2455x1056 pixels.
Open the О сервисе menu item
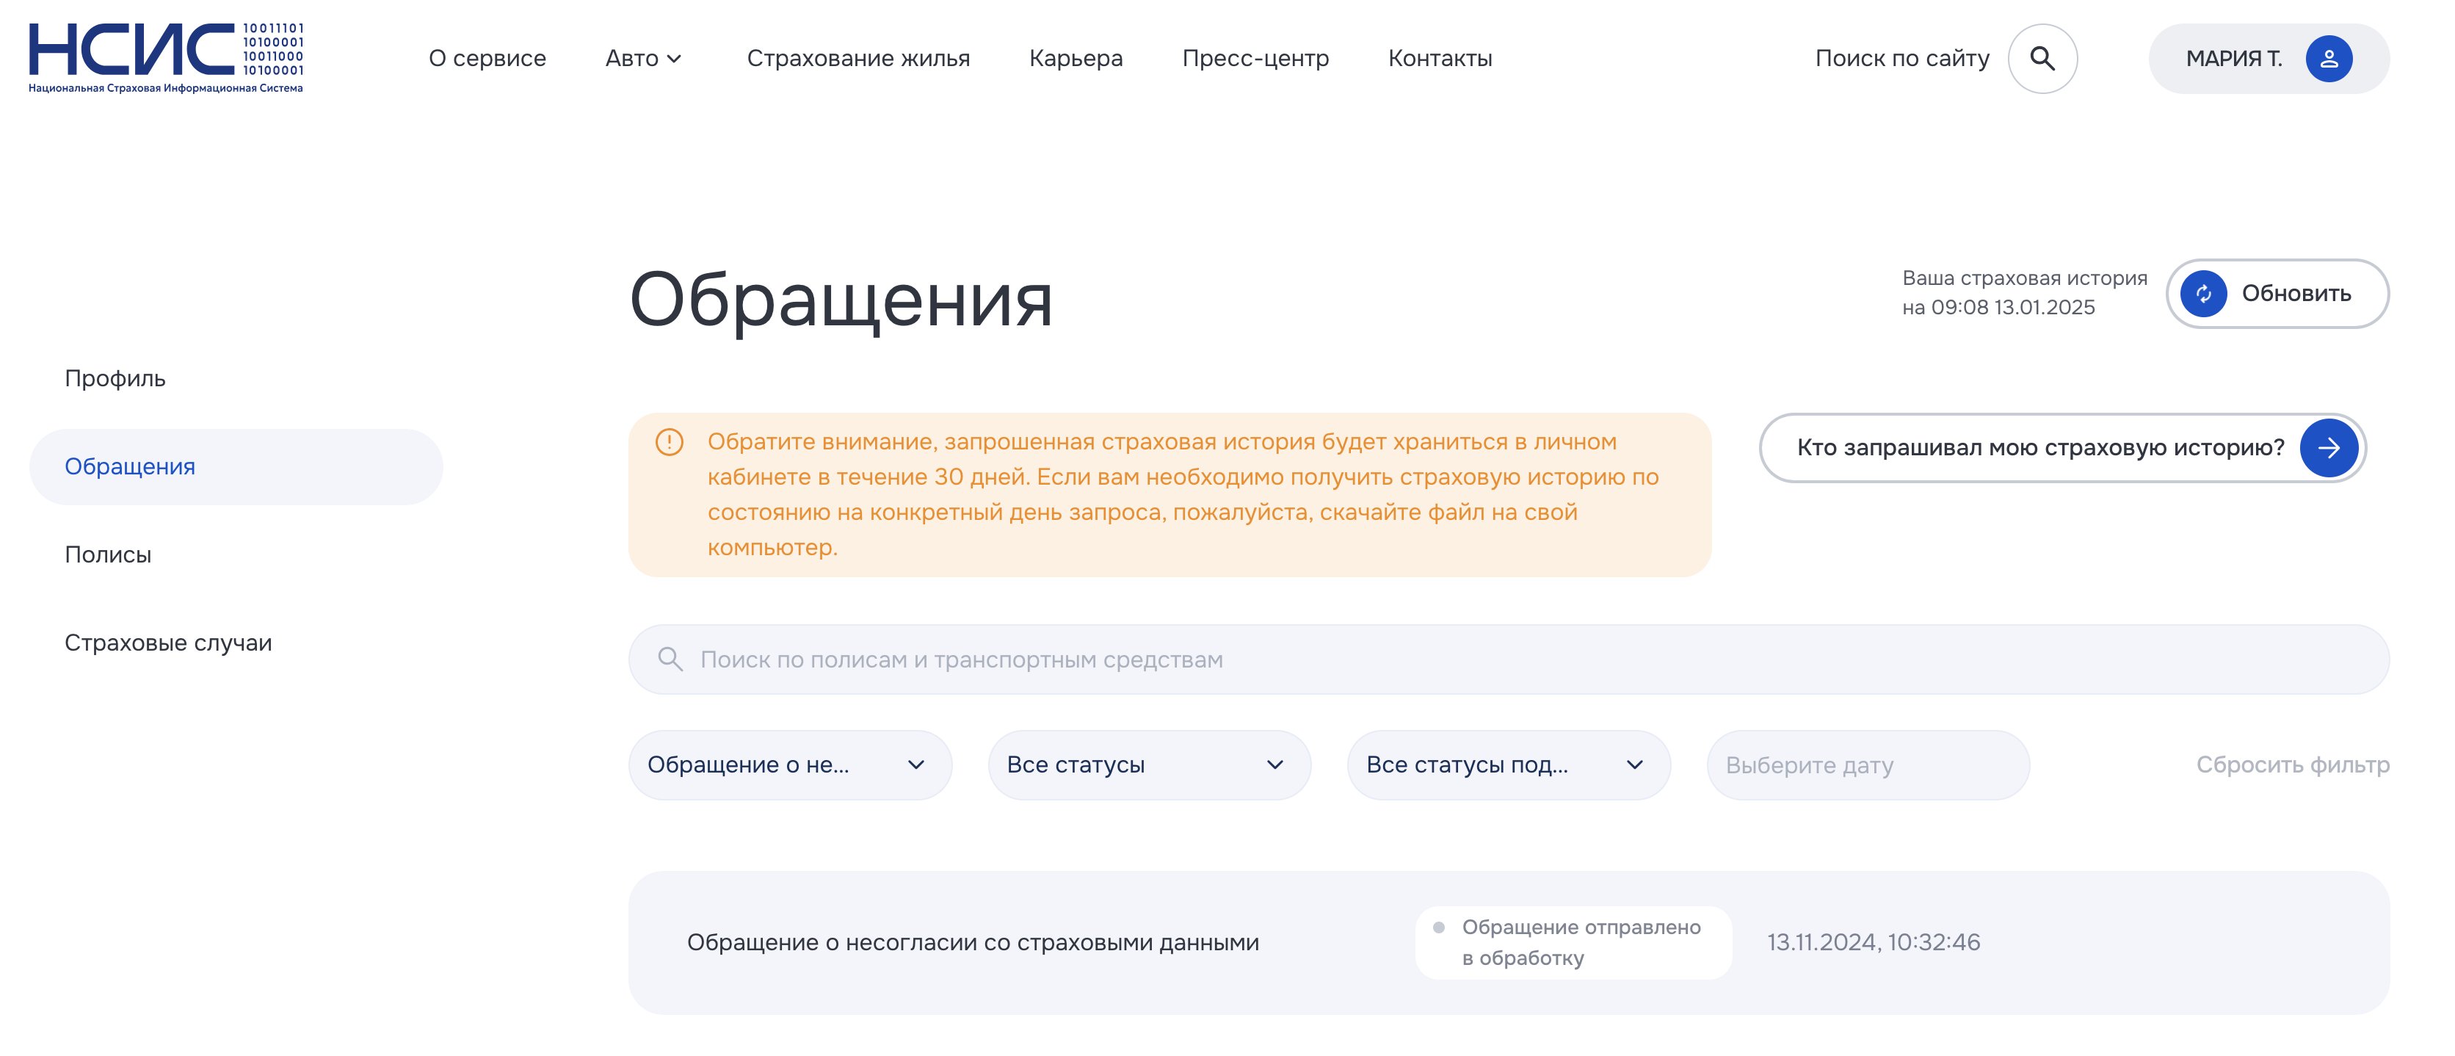pyautogui.click(x=487, y=58)
